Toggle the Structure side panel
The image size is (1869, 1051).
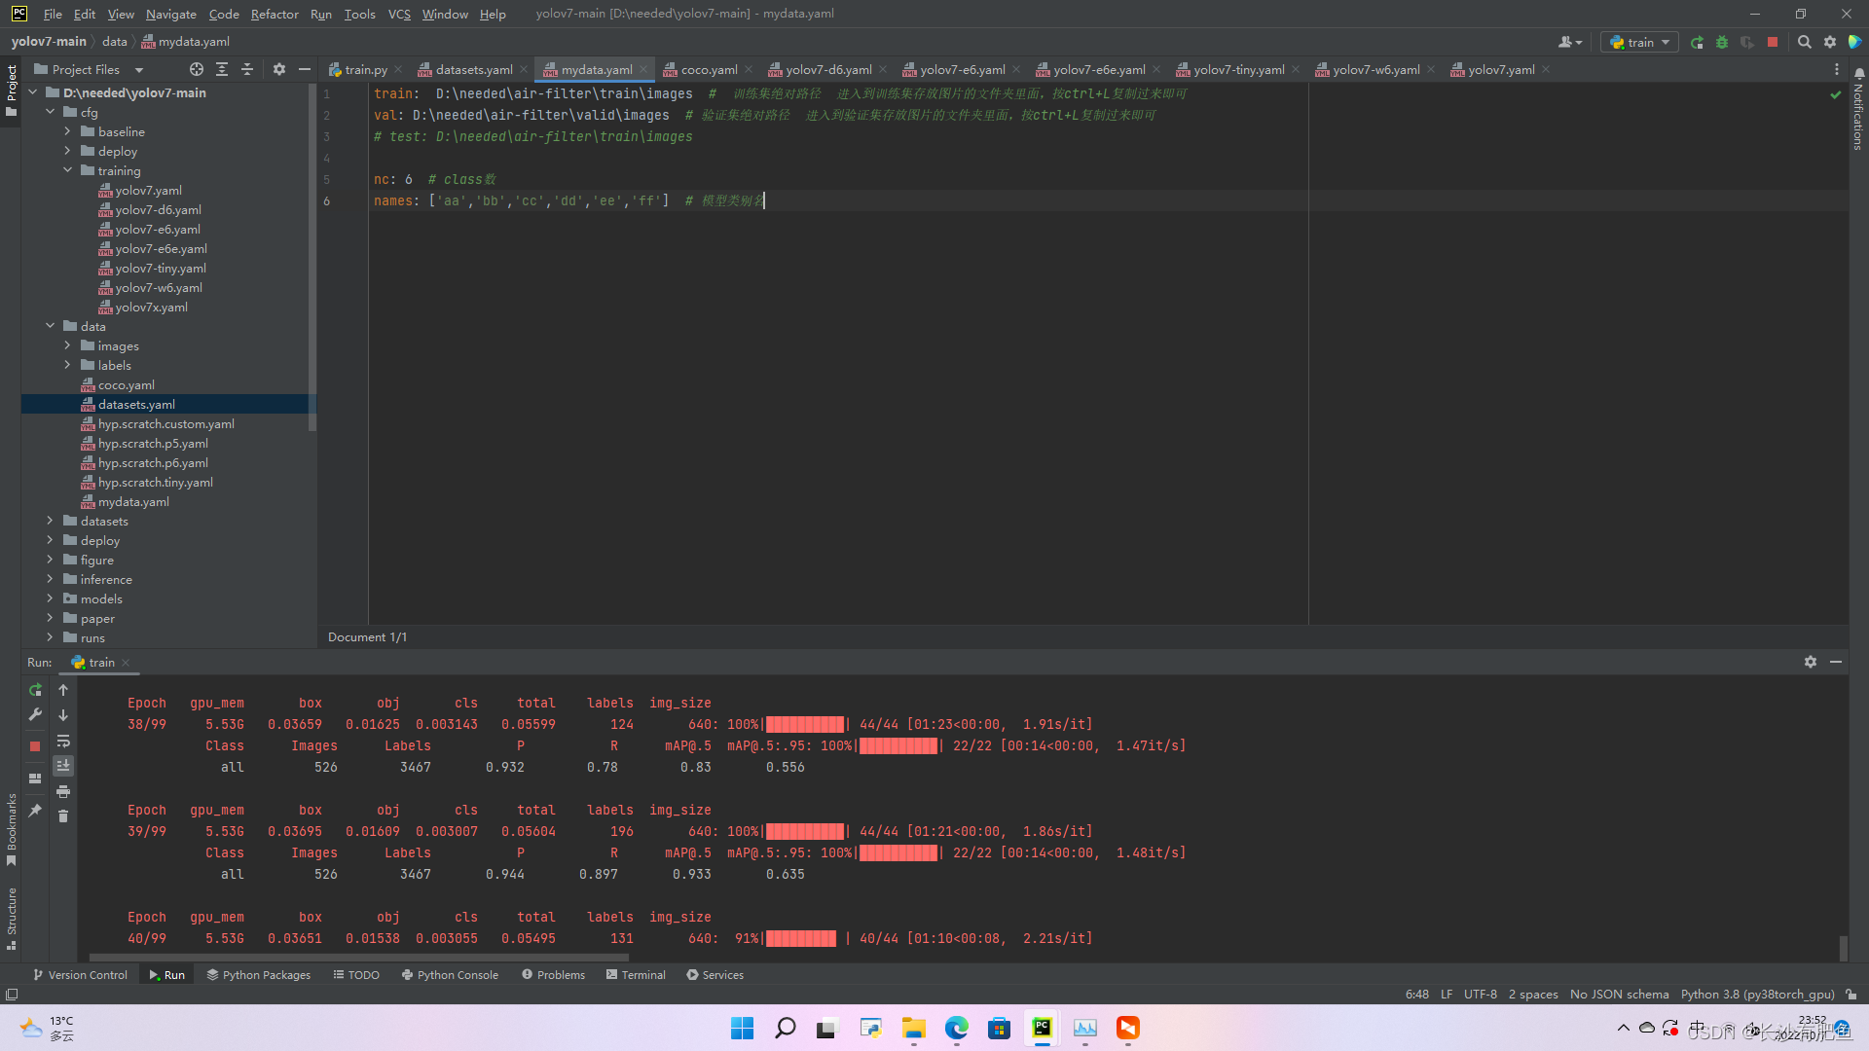(x=11, y=919)
